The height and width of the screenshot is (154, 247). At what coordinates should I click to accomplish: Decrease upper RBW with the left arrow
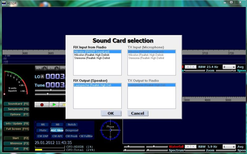[187, 67]
